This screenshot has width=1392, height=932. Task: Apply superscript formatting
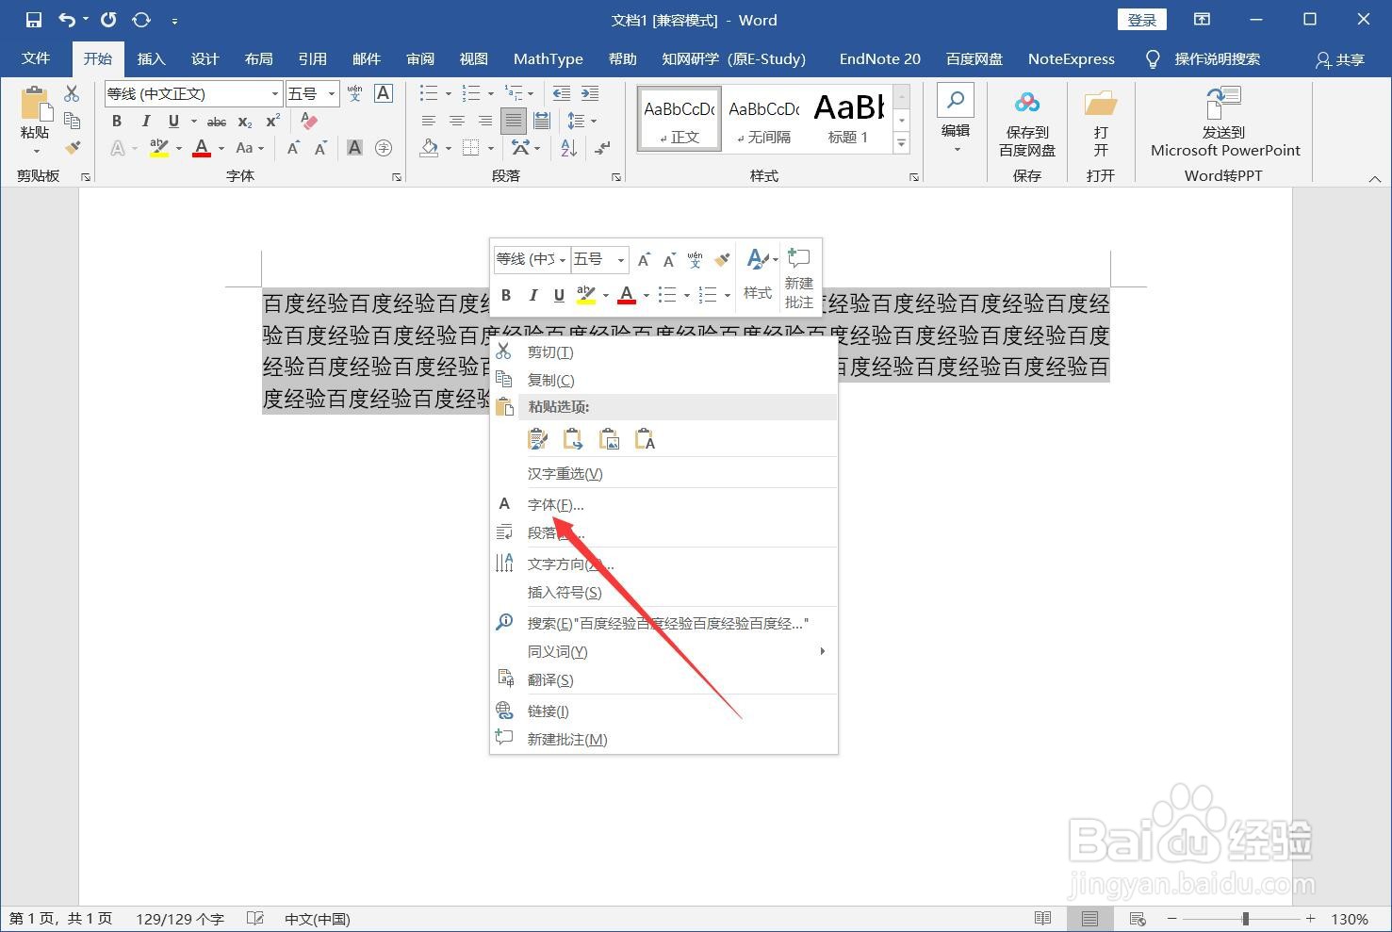(273, 122)
